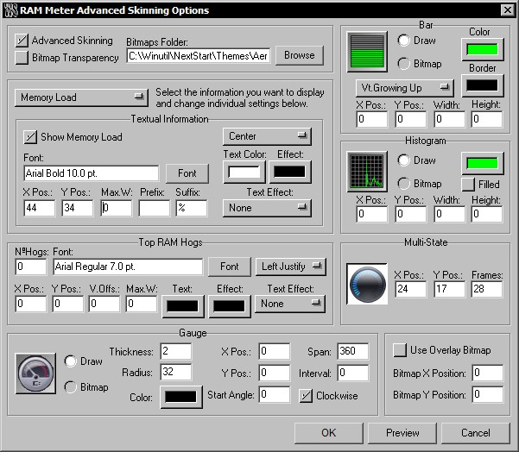This screenshot has width=519, height=452.
Task: Pick the green Bar Color swatch
Action: 483,49
